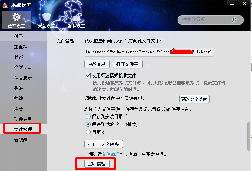
Task: Click the 更改目录 button
Action: [x=97, y=64]
